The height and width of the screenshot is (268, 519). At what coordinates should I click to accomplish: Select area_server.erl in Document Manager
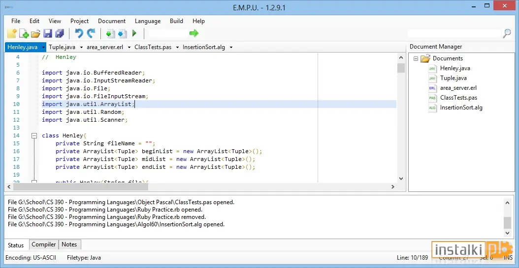tap(458, 88)
